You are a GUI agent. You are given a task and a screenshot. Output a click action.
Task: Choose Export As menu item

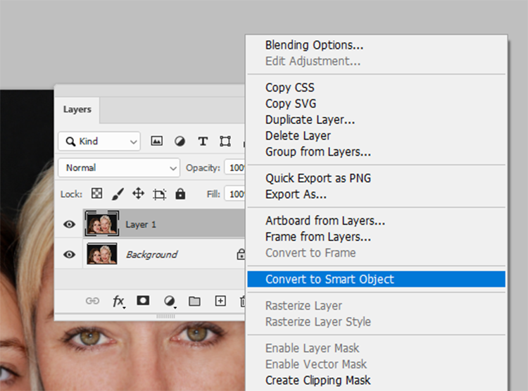click(x=296, y=194)
